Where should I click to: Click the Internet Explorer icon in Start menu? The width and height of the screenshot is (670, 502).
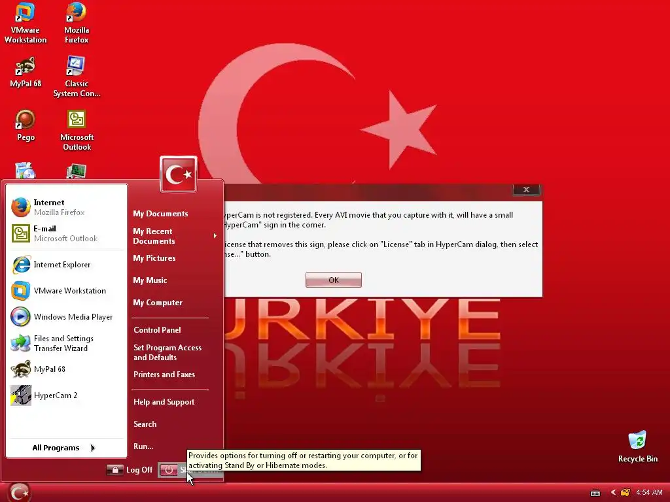click(20, 265)
